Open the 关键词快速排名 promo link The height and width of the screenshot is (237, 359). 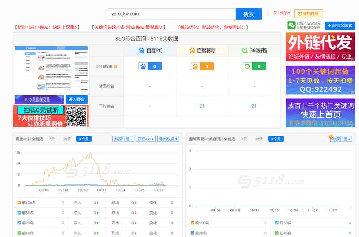click(x=128, y=27)
